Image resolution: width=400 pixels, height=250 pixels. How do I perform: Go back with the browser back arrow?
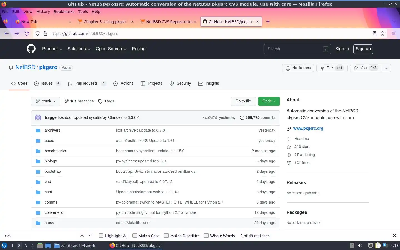pyautogui.click(x=7, y=33)
